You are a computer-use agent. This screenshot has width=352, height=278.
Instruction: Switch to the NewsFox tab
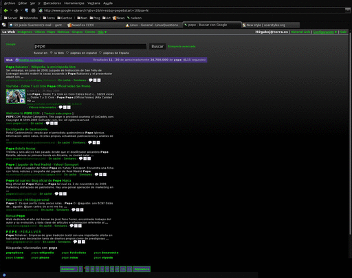click(x=95, y=25)
